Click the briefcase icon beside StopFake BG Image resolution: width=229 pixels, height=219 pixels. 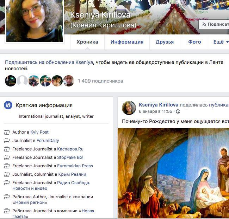[x=7, y=157]
